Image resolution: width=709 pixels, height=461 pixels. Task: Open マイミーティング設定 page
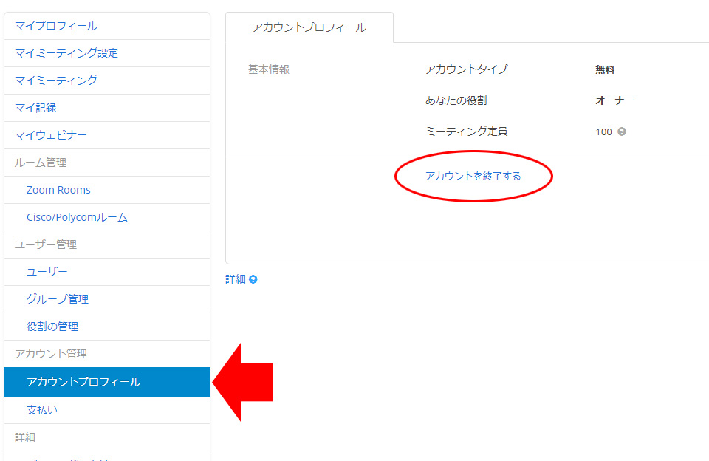click(x=66, y=53)
